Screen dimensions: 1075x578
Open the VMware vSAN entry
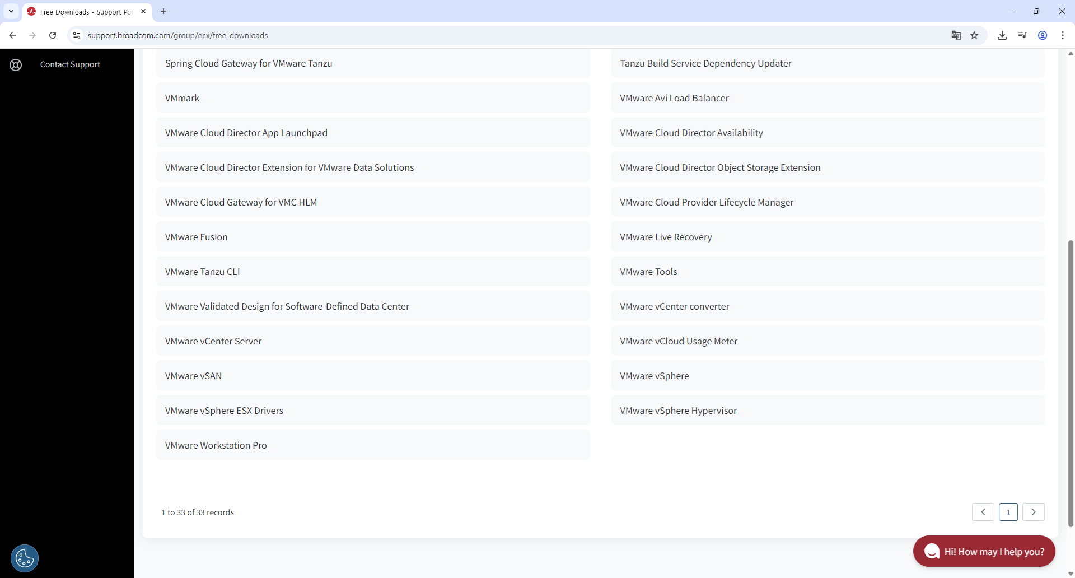(x=373, y=376)
